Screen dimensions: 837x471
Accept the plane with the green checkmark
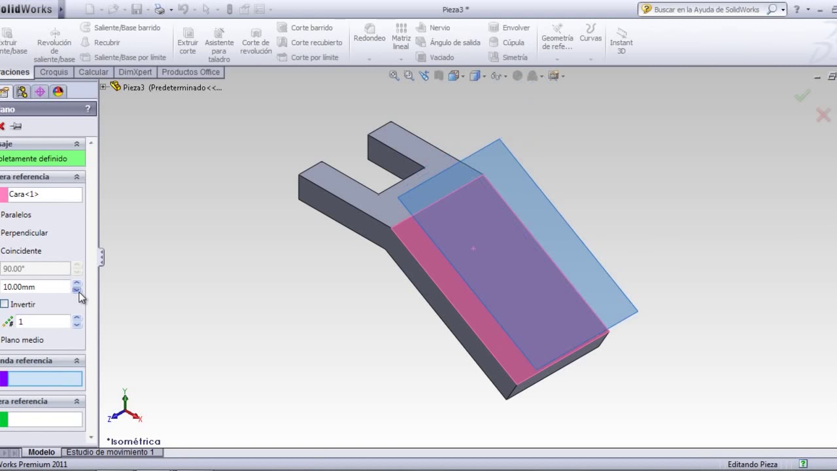pos(802,96)
